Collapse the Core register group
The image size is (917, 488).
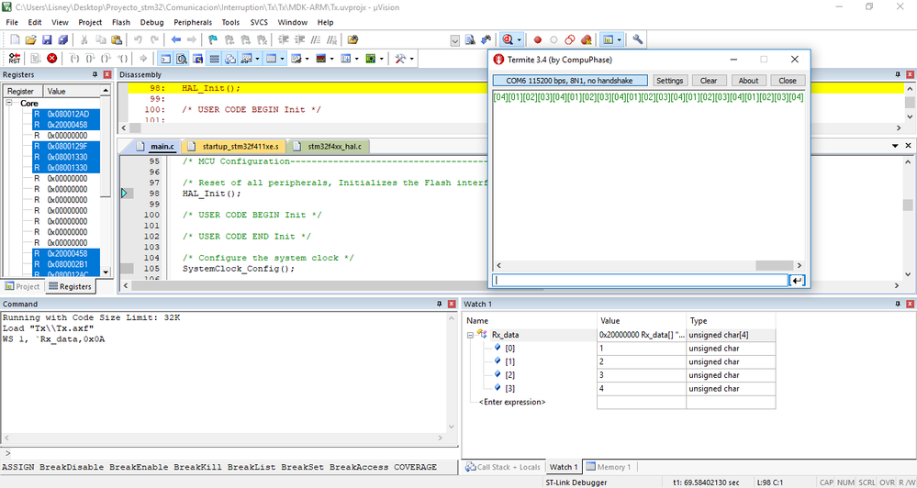click(x=10, y=103)
